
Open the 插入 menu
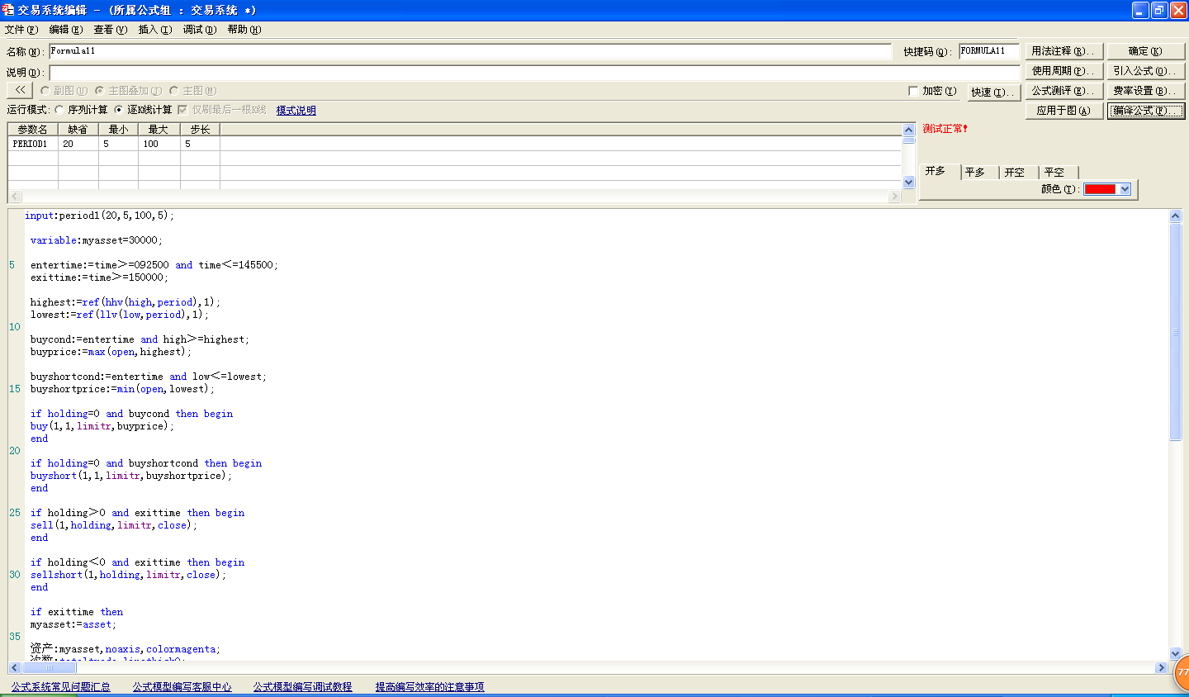tap(154, 30)
